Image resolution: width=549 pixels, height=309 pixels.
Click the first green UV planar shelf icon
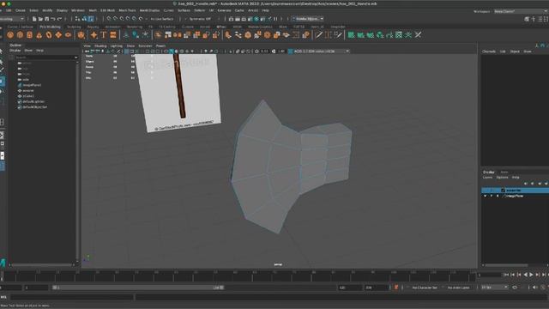(x=351, y=34)
